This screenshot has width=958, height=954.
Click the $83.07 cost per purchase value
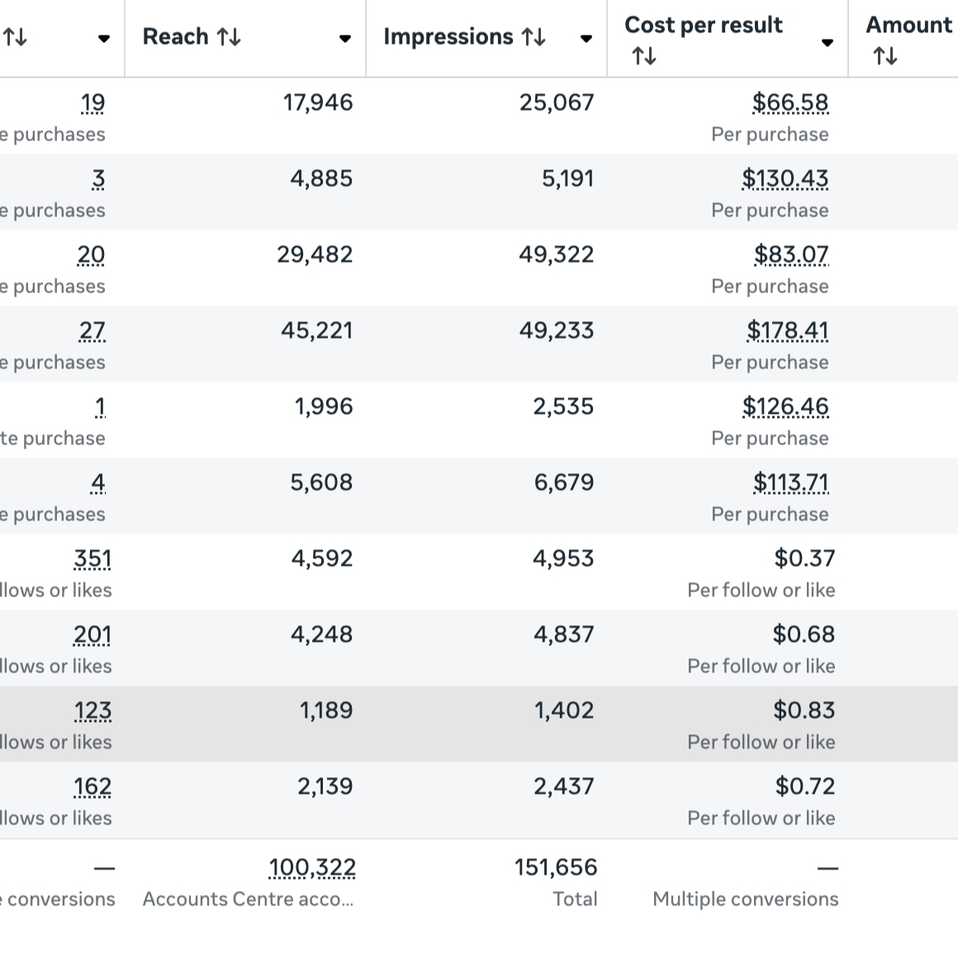tap(791, 254)
